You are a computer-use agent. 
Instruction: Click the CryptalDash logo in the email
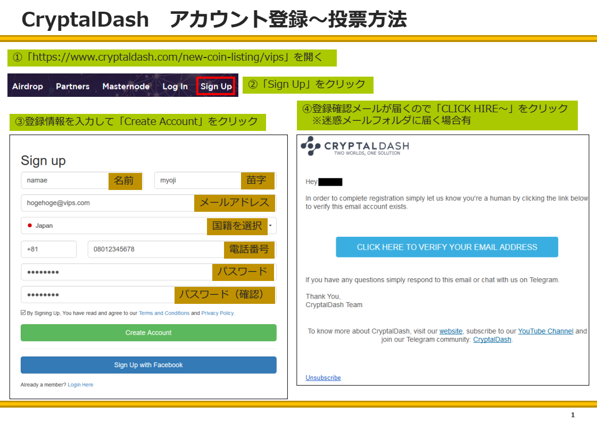pos(355,146)
